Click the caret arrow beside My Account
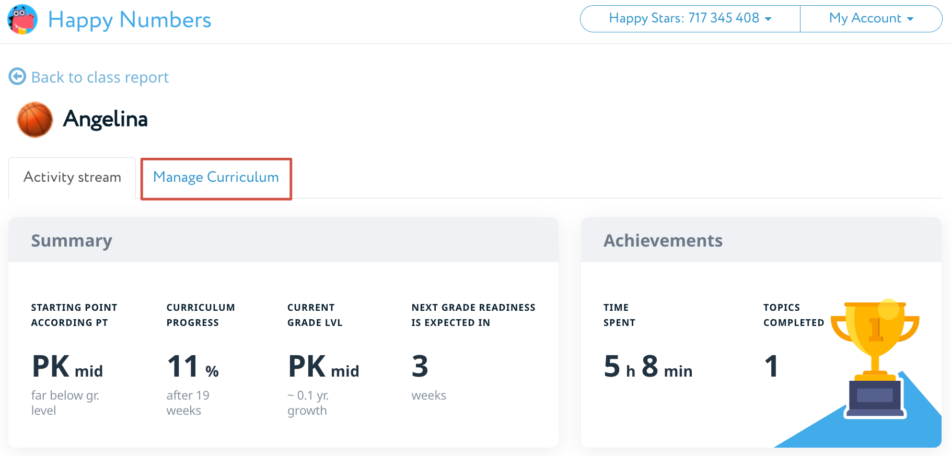The height and width of the screenshot is (456, 951). tap(910, 19)
